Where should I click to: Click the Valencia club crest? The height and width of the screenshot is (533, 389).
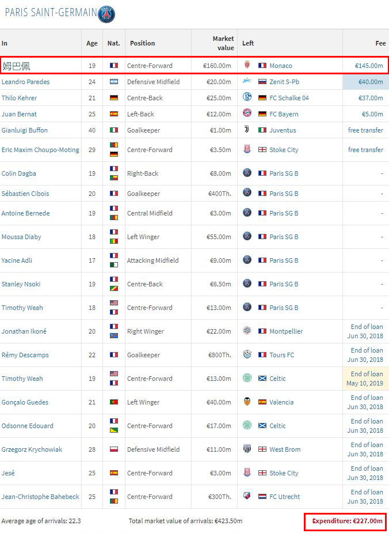pos(247,402)
